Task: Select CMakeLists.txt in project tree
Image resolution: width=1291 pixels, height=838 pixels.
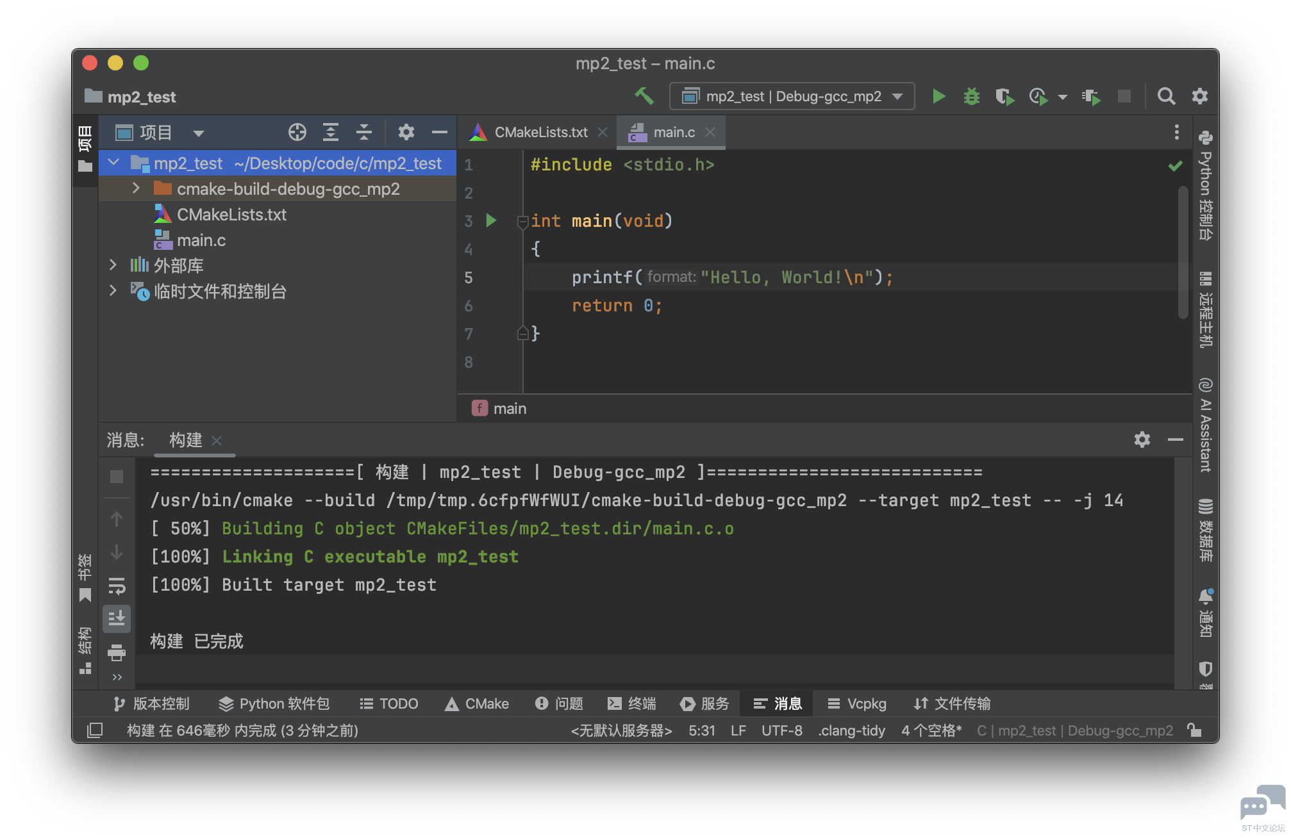Action: [231, 215]
